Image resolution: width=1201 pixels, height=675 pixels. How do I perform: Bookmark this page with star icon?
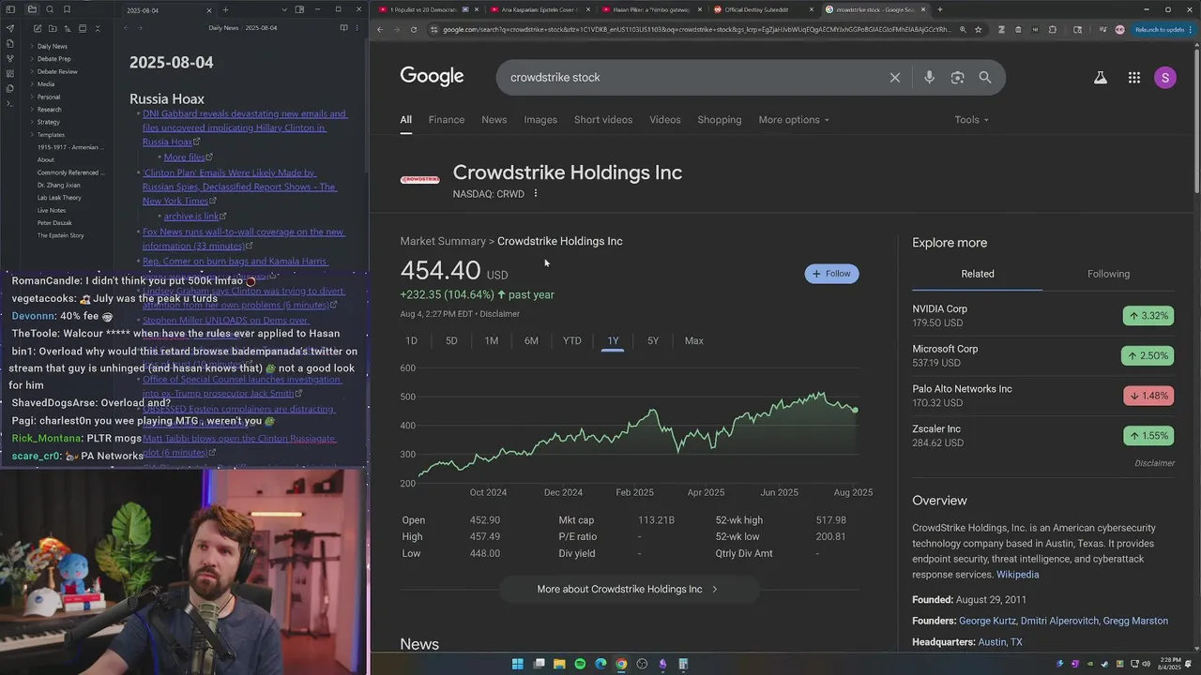click(x=979, y=29)
